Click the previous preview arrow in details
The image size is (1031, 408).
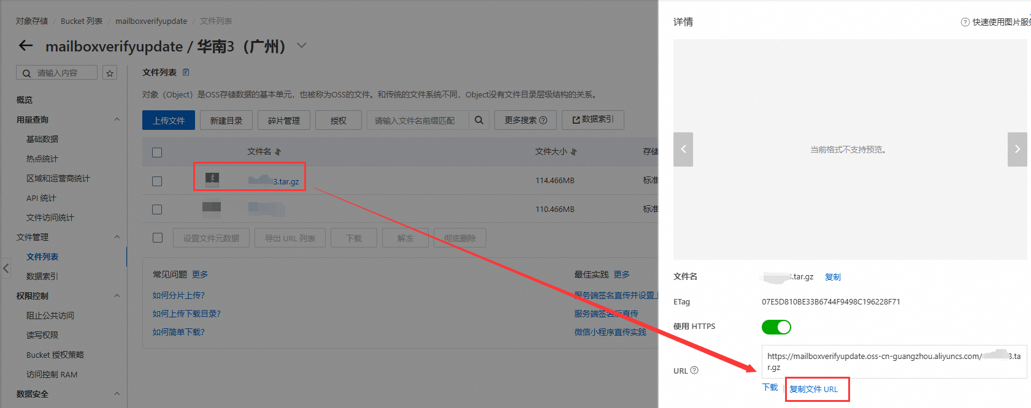(683, 149)
